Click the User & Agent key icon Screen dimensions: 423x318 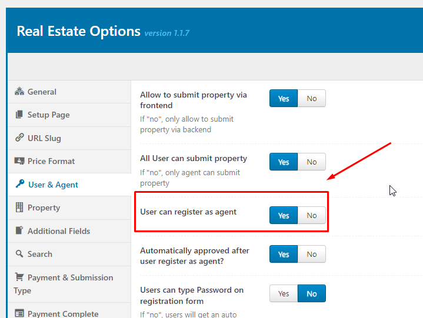click(20, 185)
